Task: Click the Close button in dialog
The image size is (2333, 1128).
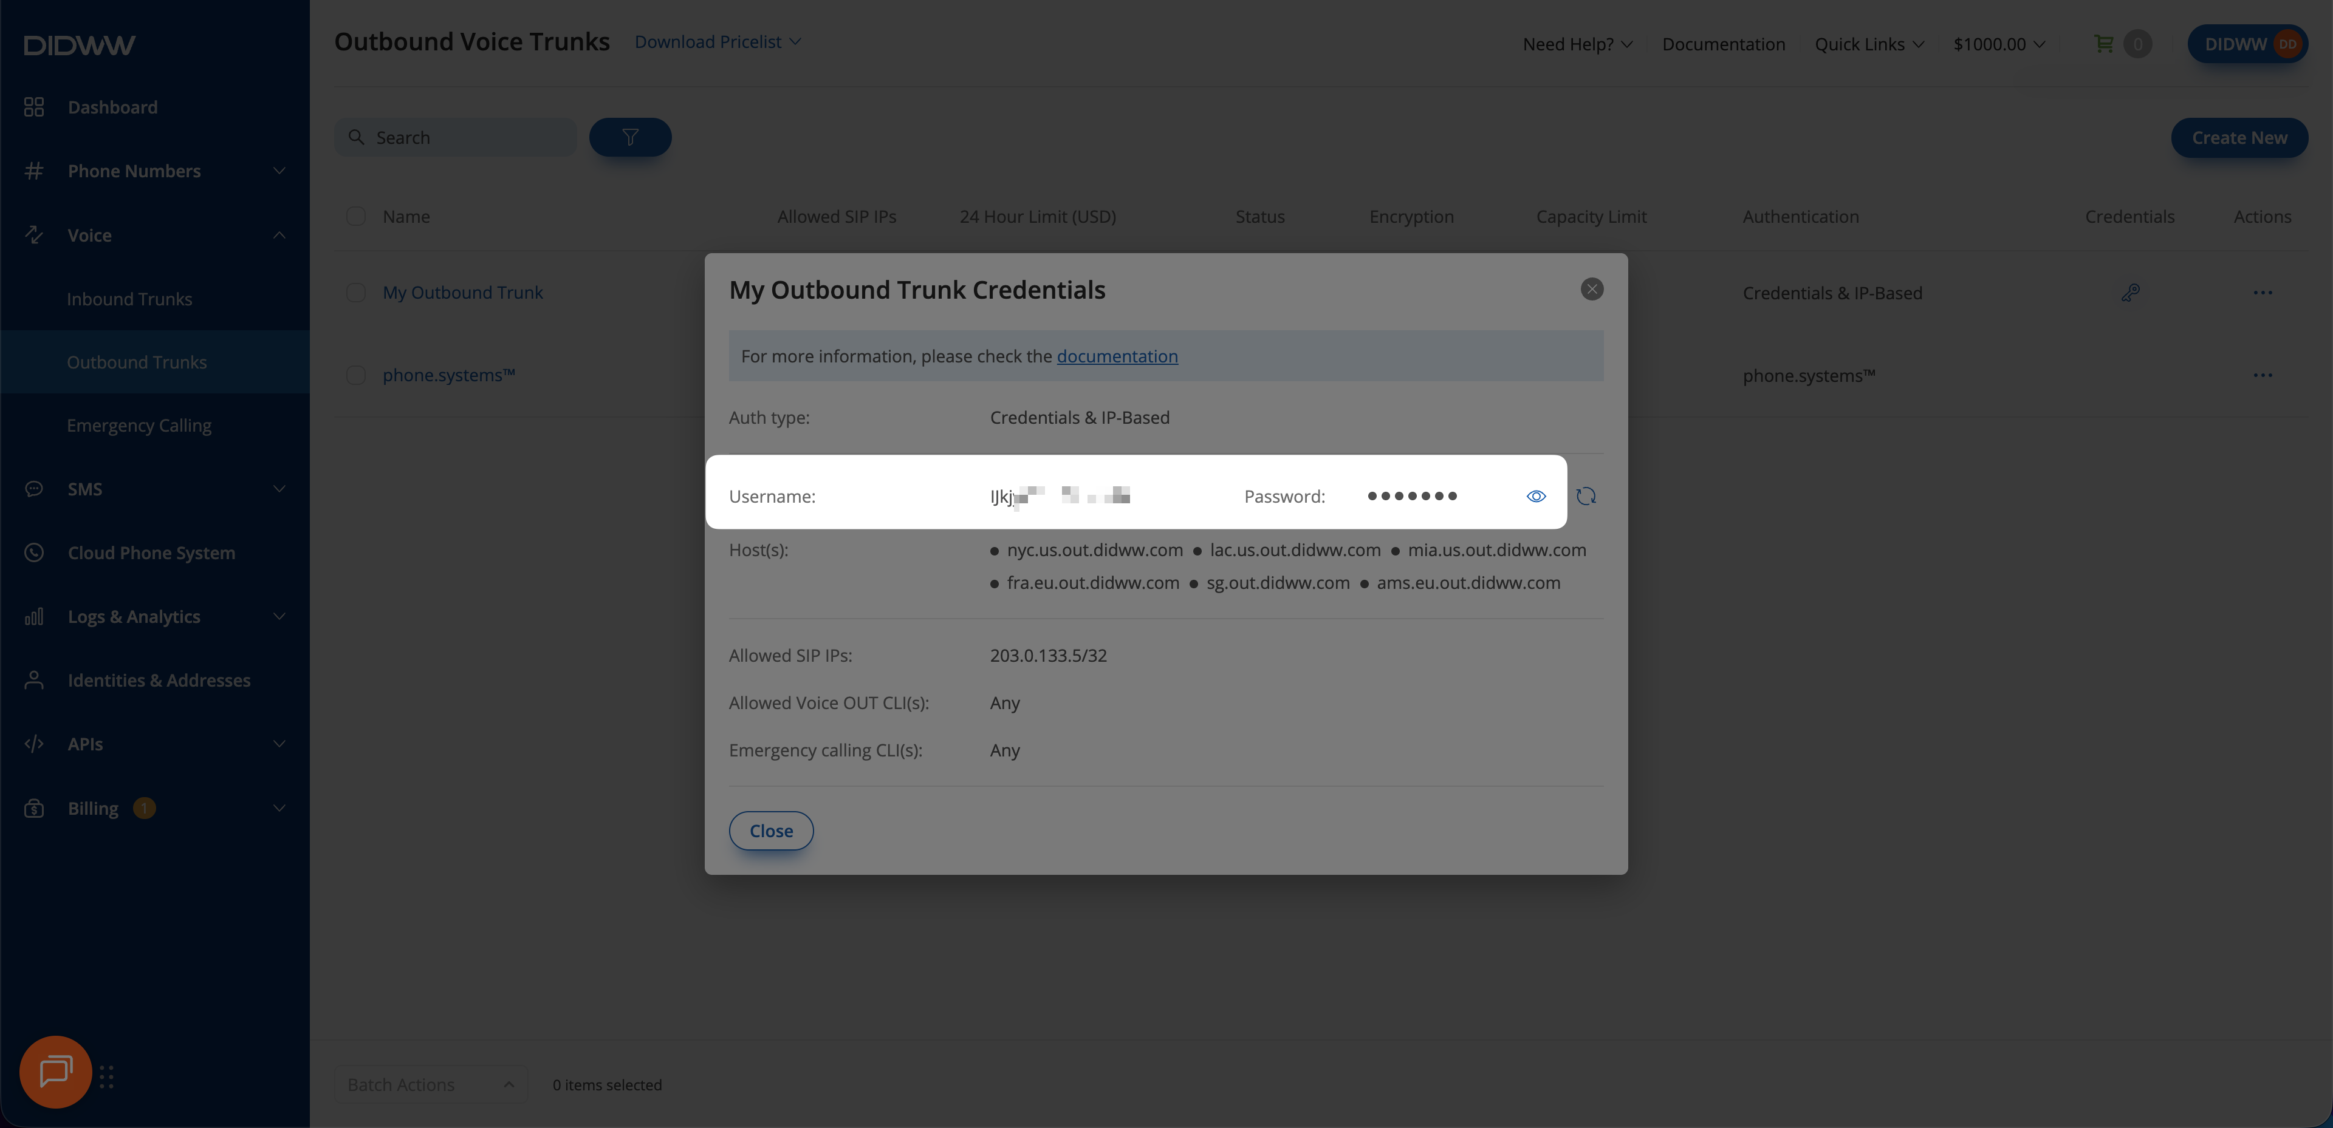Action: (772, 830)
